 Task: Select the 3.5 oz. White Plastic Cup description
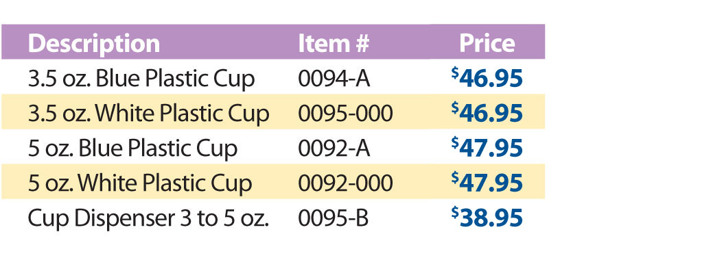[x=148, y=114]
